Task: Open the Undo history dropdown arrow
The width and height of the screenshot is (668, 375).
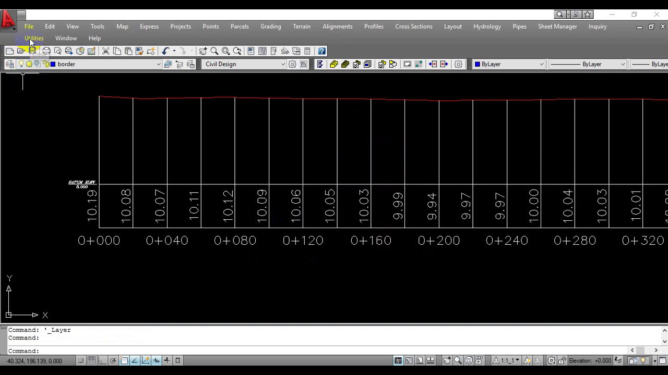Action: tap(174, 51)
